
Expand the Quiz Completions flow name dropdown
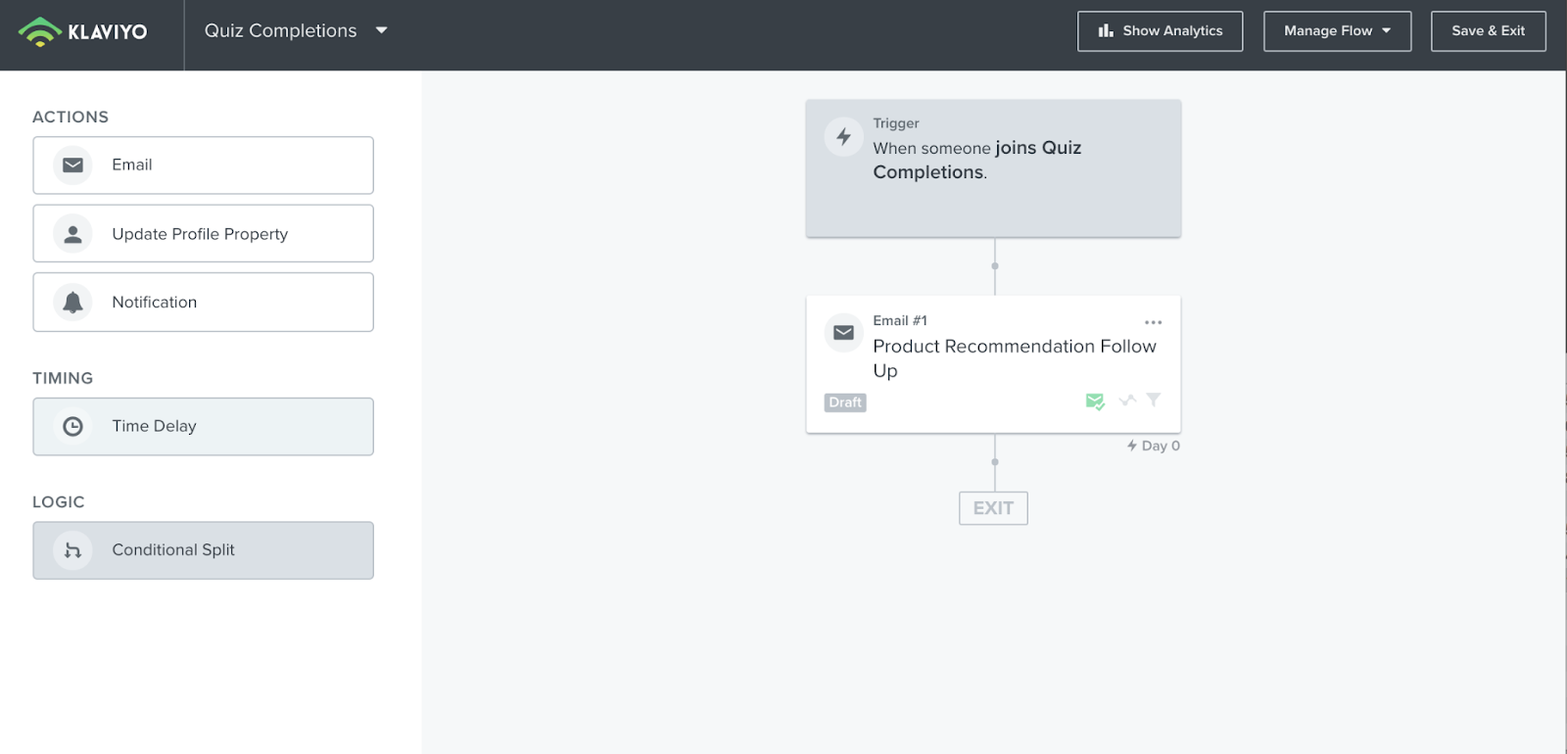[x=382, y=30]
